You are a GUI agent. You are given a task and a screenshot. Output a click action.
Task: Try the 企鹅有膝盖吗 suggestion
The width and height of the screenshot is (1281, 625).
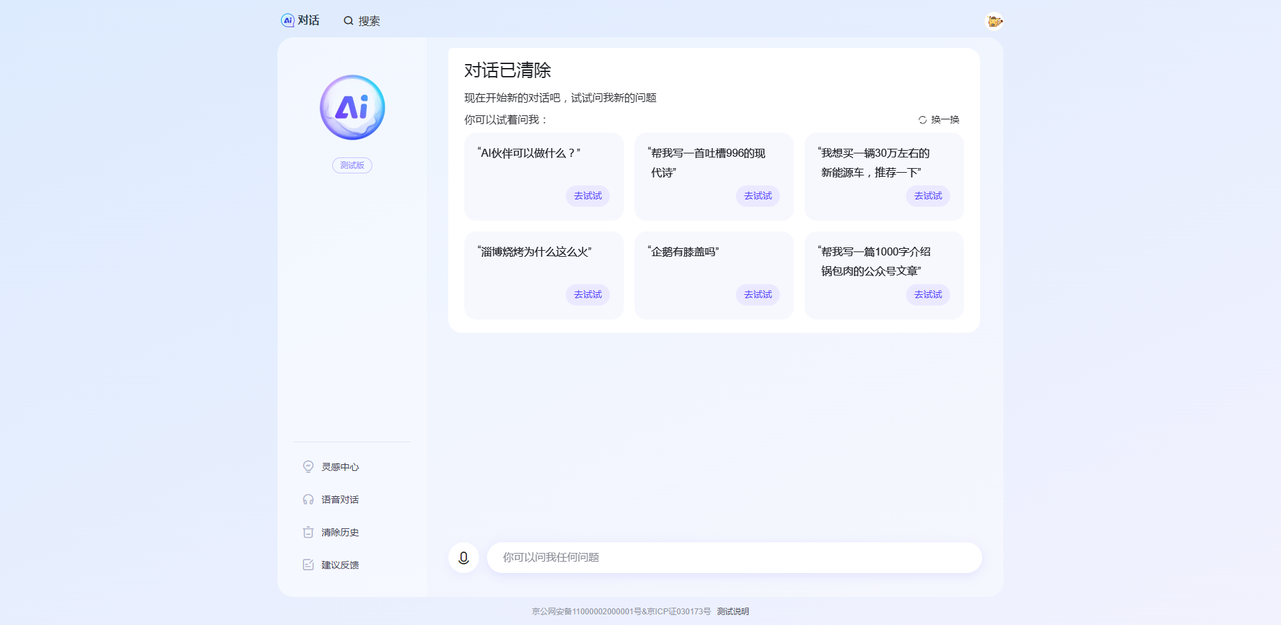click(758, 294)
